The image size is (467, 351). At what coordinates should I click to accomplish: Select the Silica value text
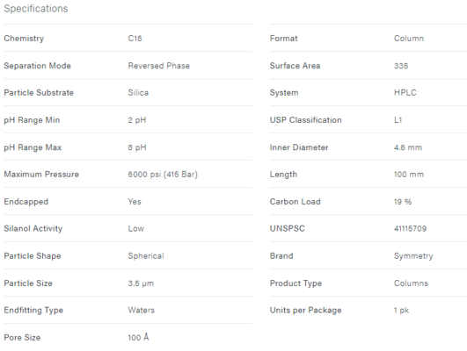tap(138, 93)
